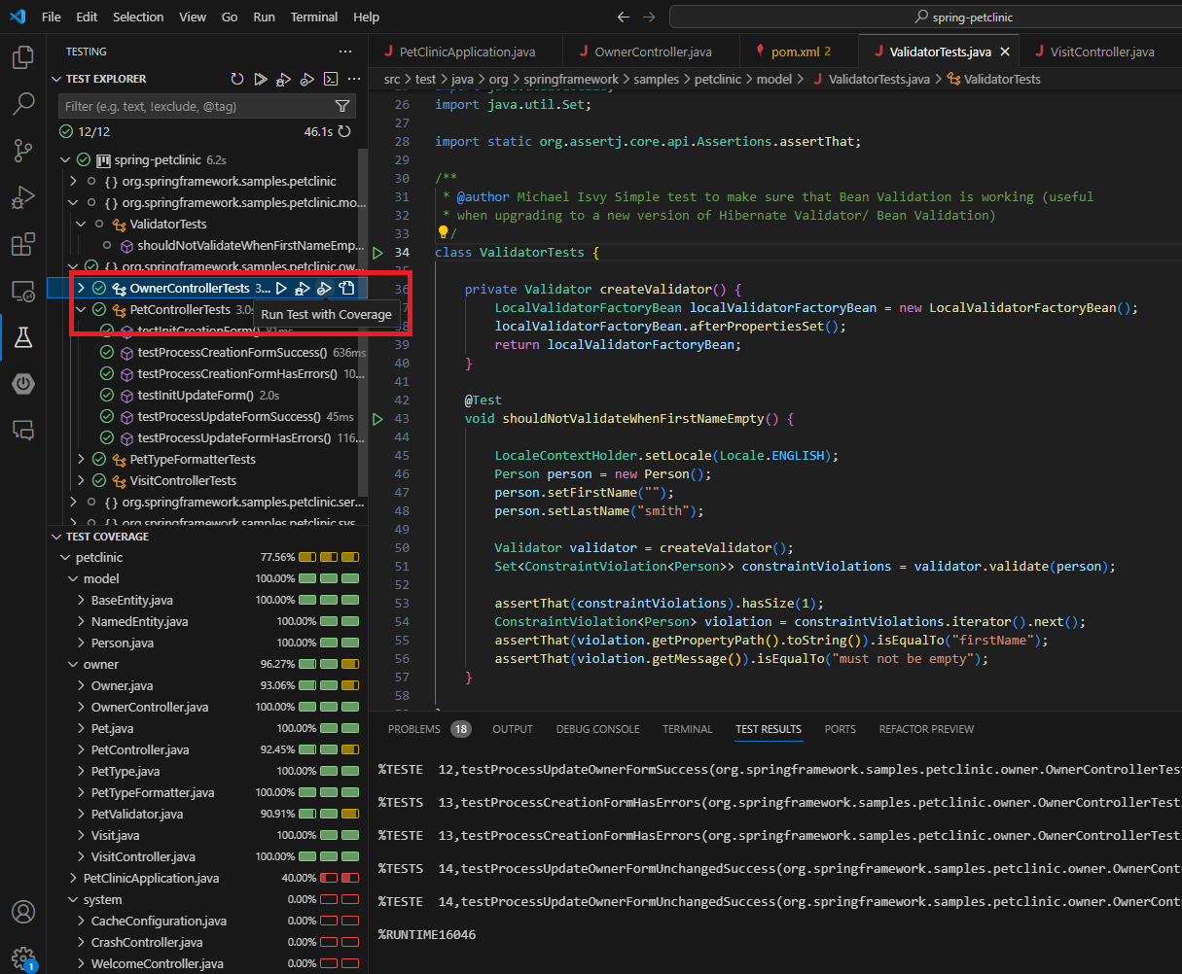1182x974 pixels.
Task: Run the OwnerControllerTests with coverage
Action: coord(324,288)
